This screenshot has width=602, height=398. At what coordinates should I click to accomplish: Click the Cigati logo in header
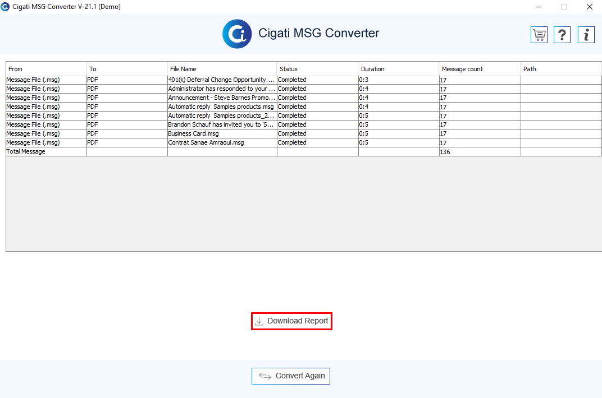(x=237, y=34)
